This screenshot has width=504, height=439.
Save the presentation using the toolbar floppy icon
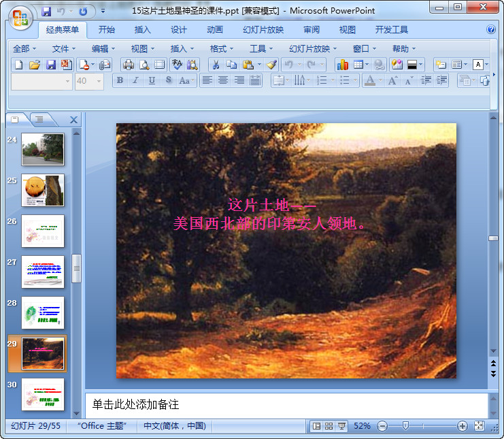(51, 65)
